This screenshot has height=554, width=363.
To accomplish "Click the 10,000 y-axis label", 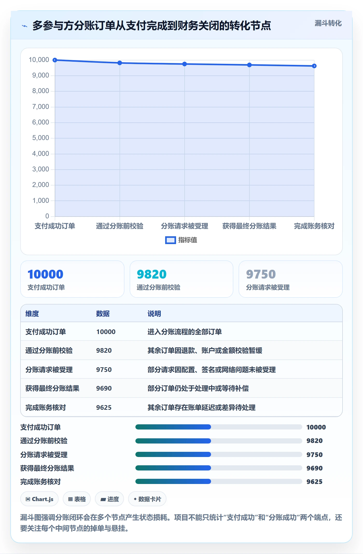I will pos(39,60).
